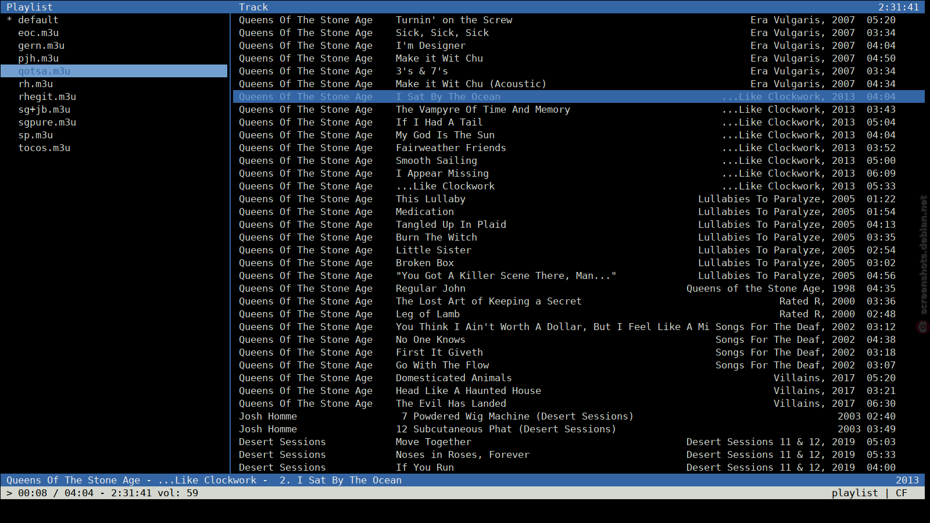Select track If I Had A Tail
Screen dimensions: 930x523
(579, 122)
